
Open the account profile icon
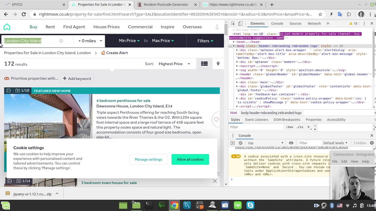tap(217, 27)
